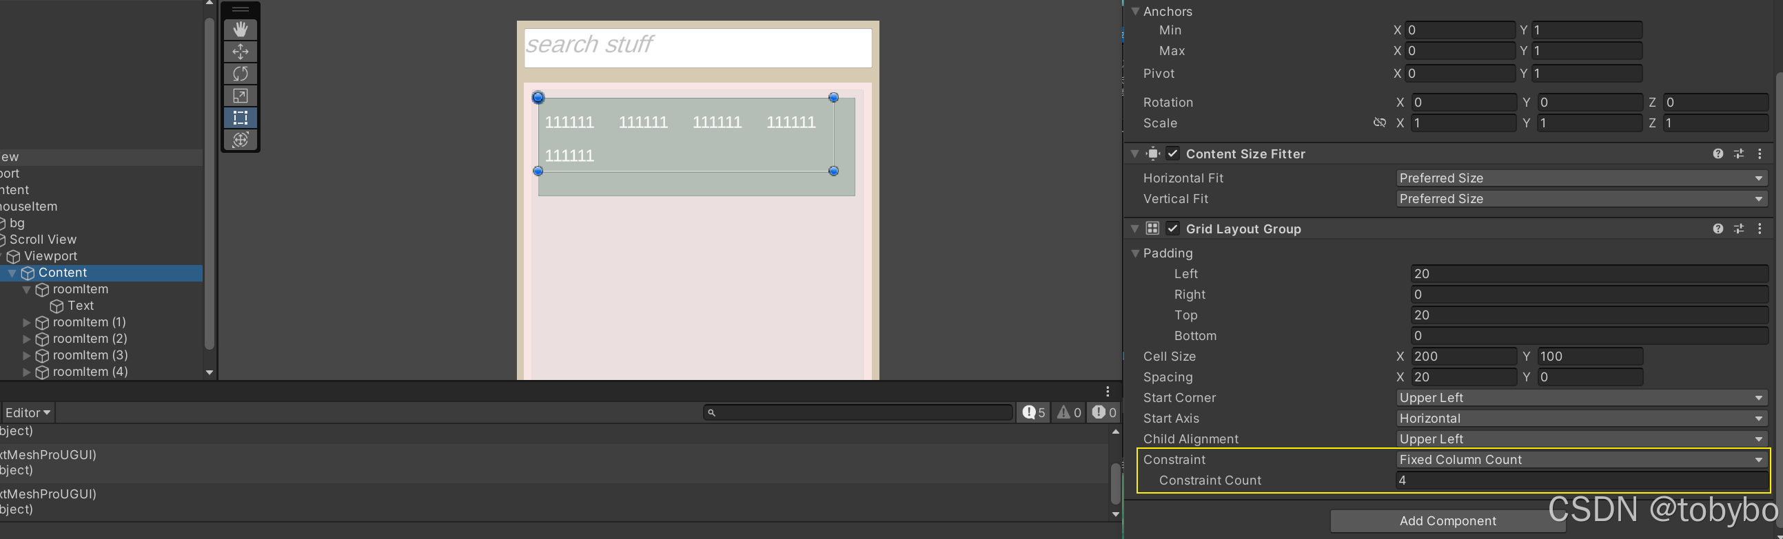Expand roomItem (4) in hierarchy
Screen dimensions: 1783x539
[x=26, y=372]
